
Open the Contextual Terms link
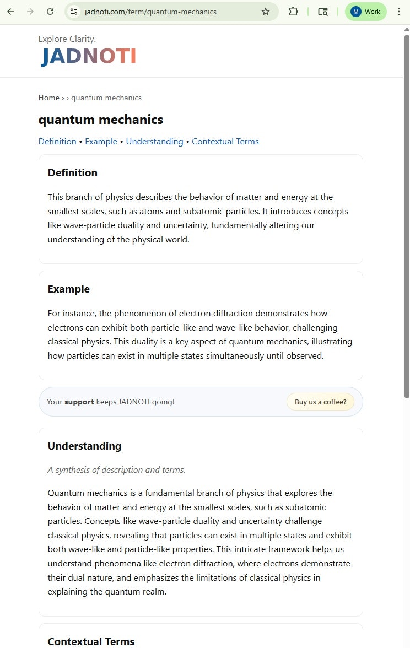pos(225,141)
